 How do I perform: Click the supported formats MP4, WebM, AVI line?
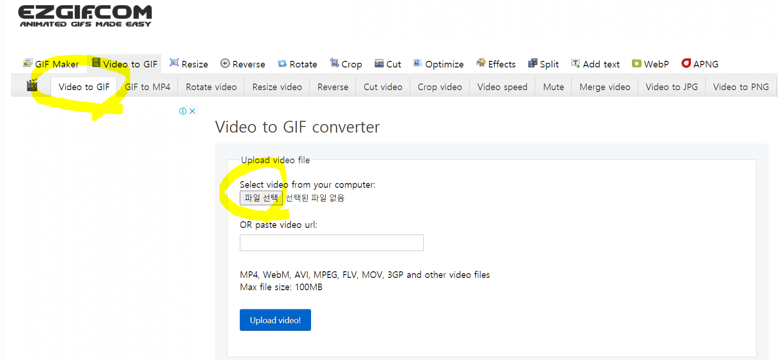(365, 275)
